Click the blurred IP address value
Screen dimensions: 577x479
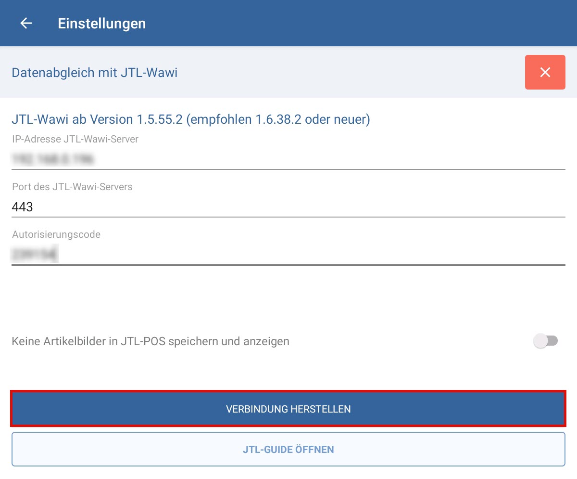tap(52, 158)
